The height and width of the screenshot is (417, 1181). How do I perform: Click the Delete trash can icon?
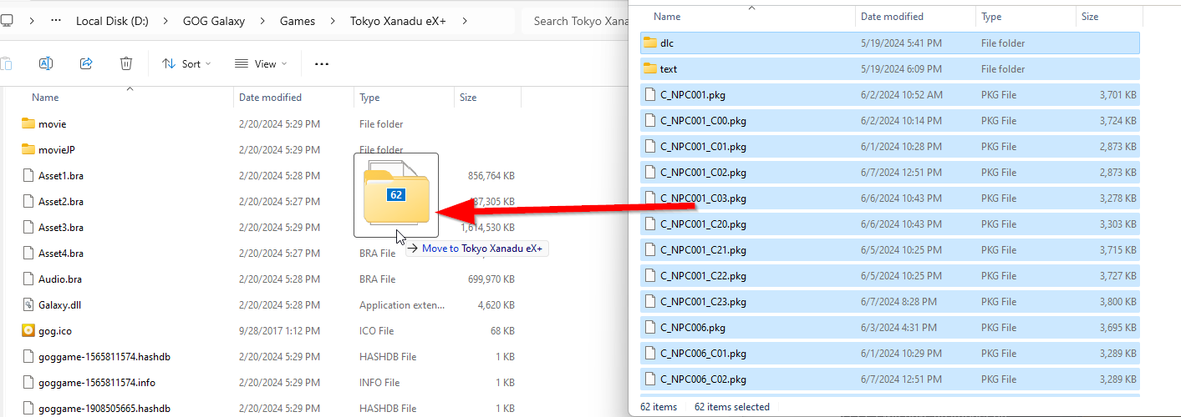(126, 63)
